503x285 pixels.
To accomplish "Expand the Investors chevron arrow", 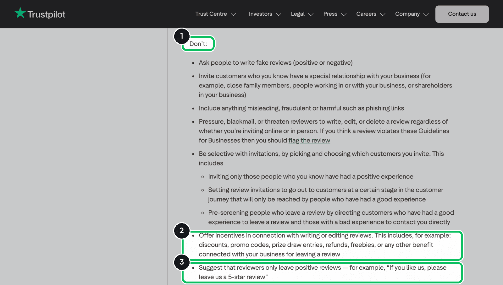I will pyautogui.click(x=279, y=14).
